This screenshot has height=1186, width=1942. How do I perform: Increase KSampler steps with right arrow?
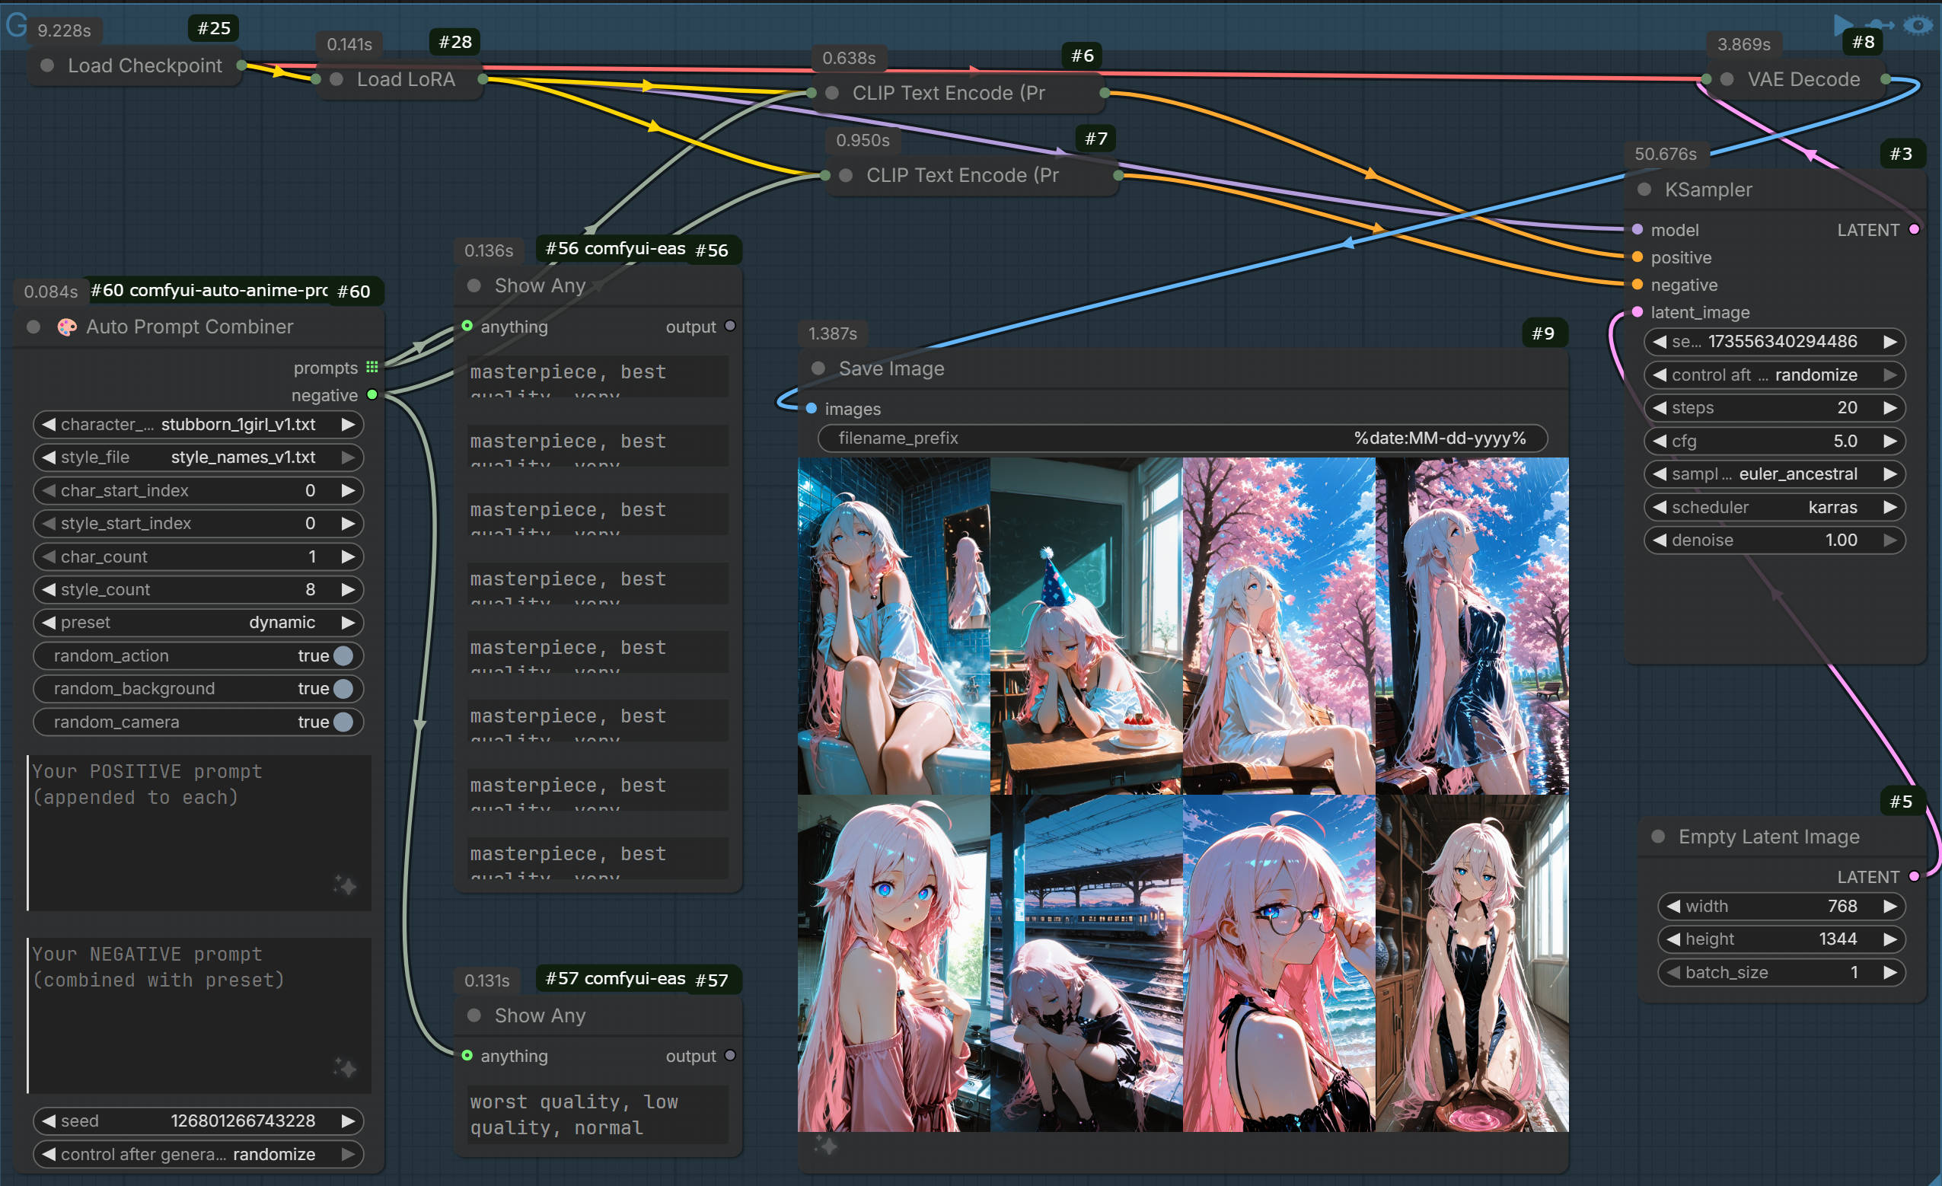[1889, 407]
